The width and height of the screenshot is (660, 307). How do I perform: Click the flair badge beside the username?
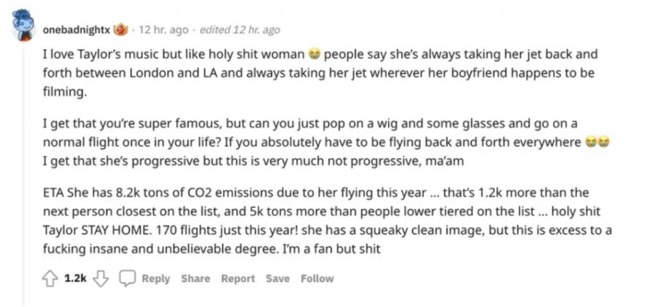(121, 30)
